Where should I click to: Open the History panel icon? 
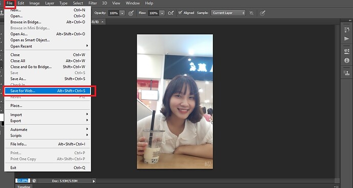point(346,30)
